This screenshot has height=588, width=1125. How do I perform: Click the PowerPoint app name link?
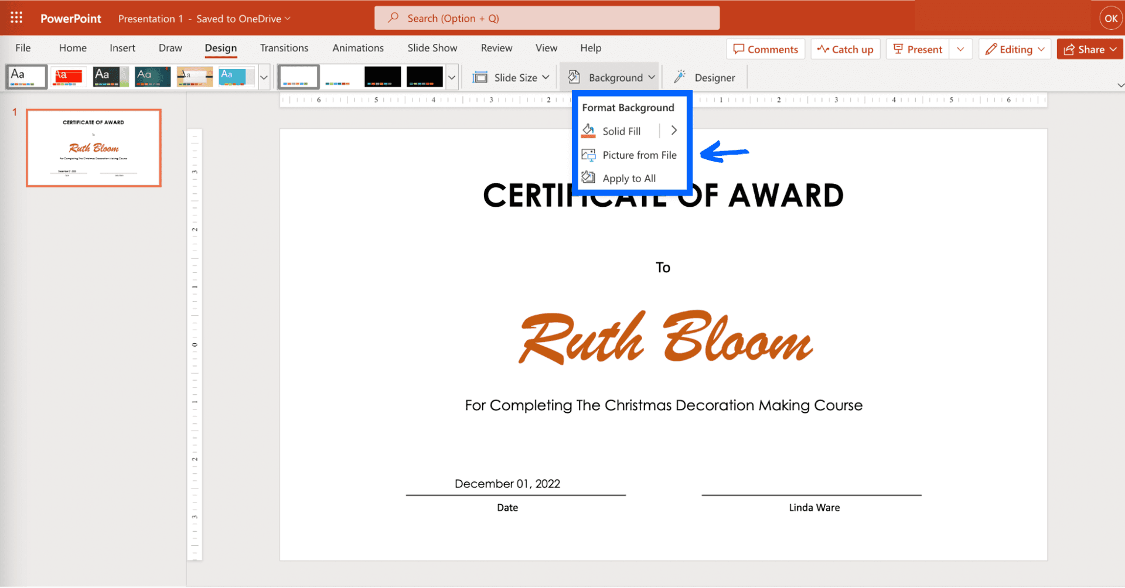(x=70, y=18)
